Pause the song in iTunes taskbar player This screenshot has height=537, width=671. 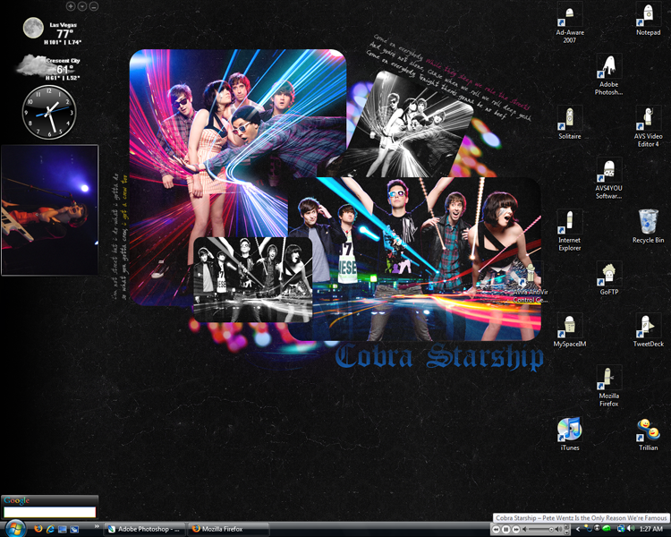pyautogui.click(x=505, y=529)
